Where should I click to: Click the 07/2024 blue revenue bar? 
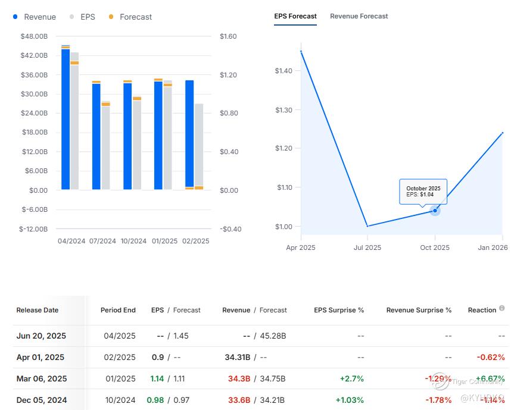coord(96,136)
